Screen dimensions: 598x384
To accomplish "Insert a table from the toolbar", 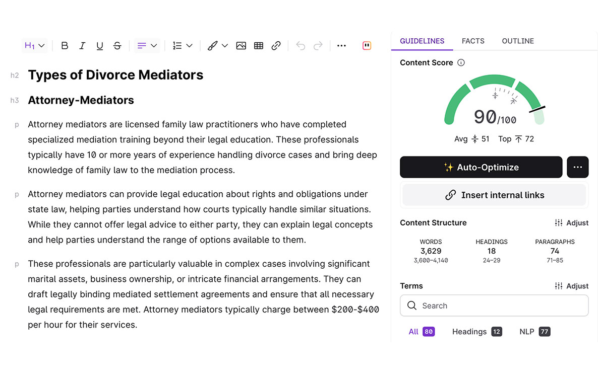I will [259, 46].
